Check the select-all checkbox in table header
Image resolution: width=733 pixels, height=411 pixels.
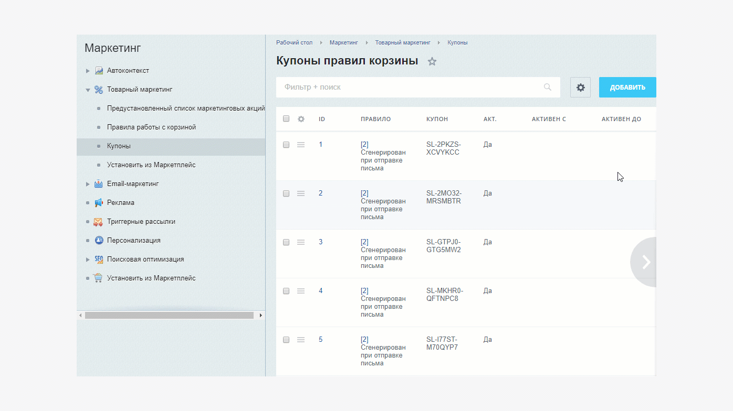coord(286,119)
